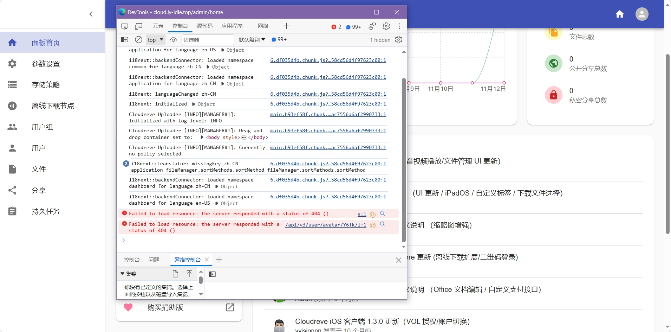Image resolution: width=671 pixels, height=332 pixels.
Task: Toggle the device emulation toolbar
Action: point(138,26)
